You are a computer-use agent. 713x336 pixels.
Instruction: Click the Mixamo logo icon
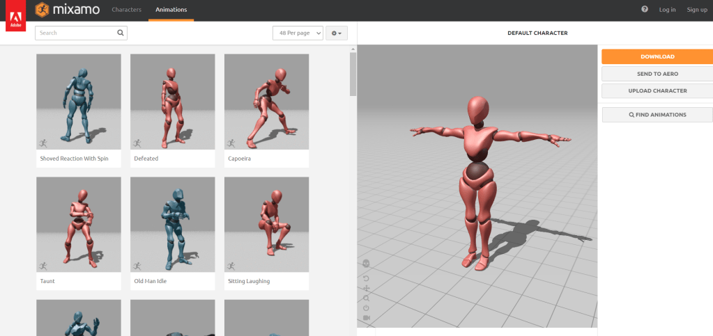pyautogui.click(x=43, y=10)
